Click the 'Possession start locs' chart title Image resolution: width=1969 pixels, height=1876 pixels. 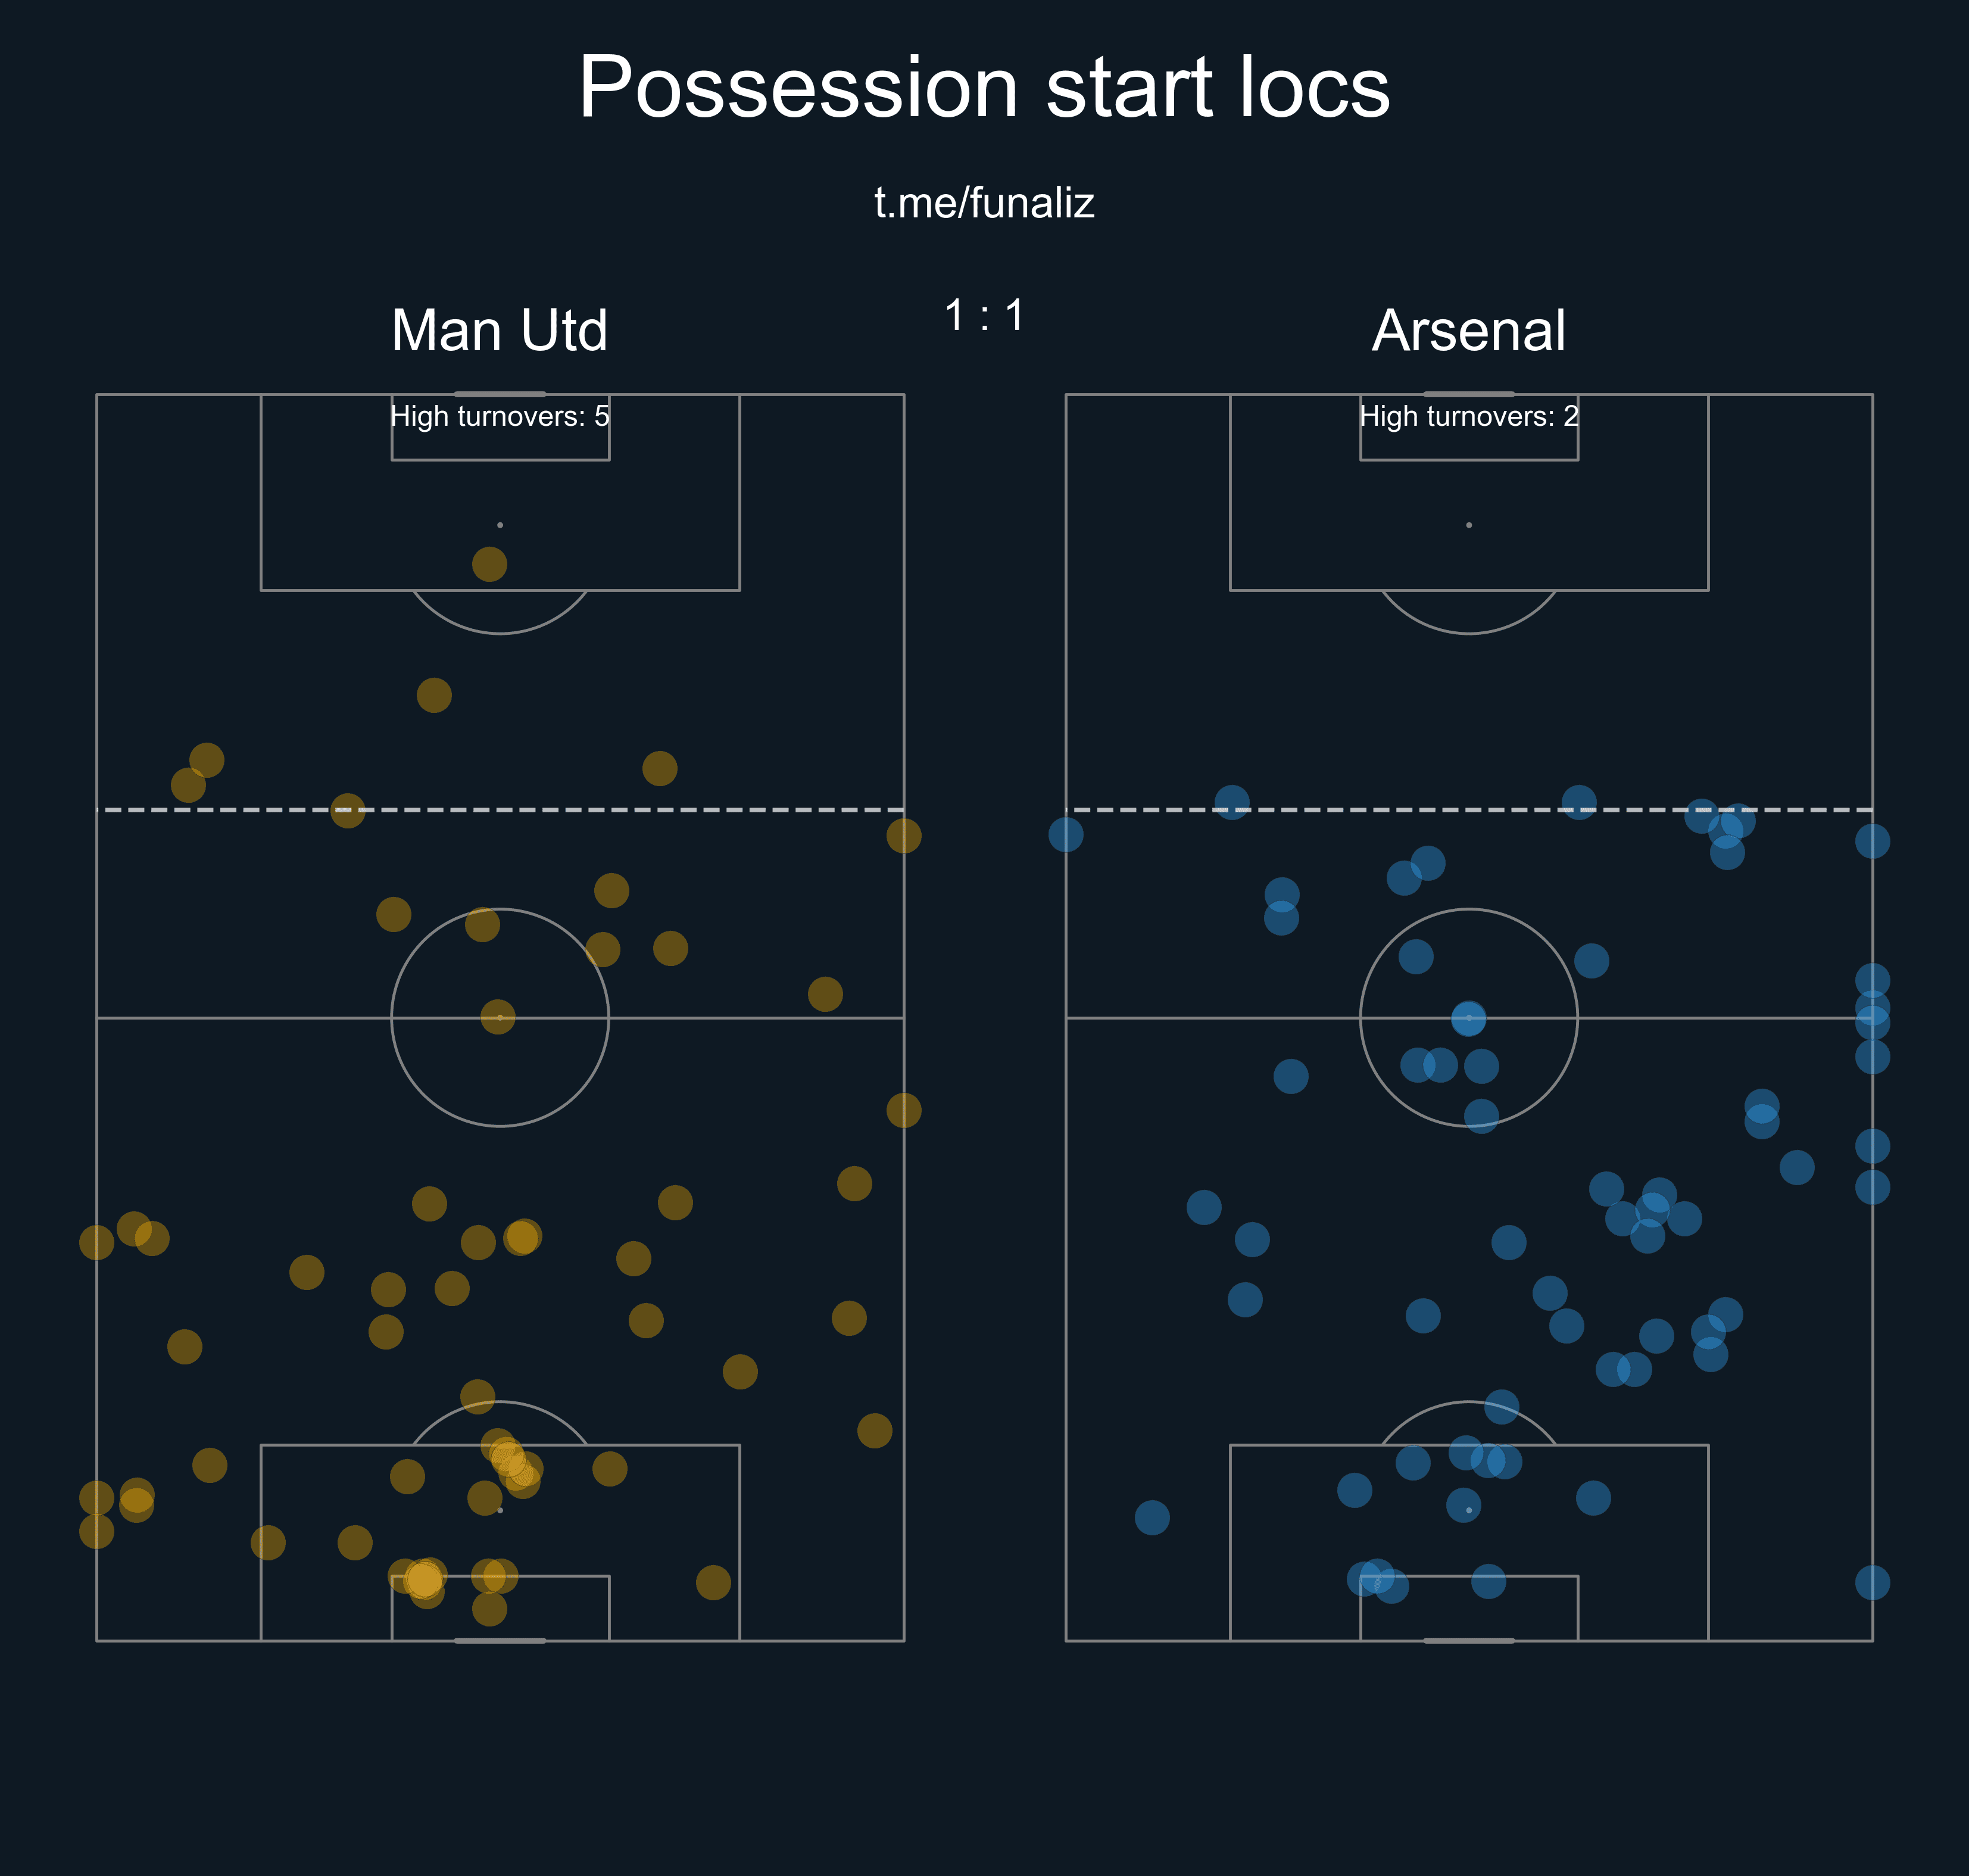[984, 88]
